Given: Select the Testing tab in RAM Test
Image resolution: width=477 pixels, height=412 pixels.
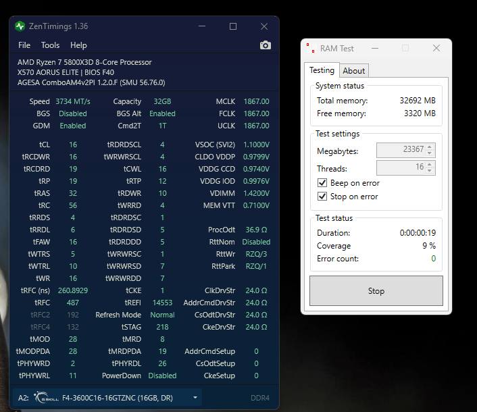Looking at the screenshot, I should [x=322, y=70].
